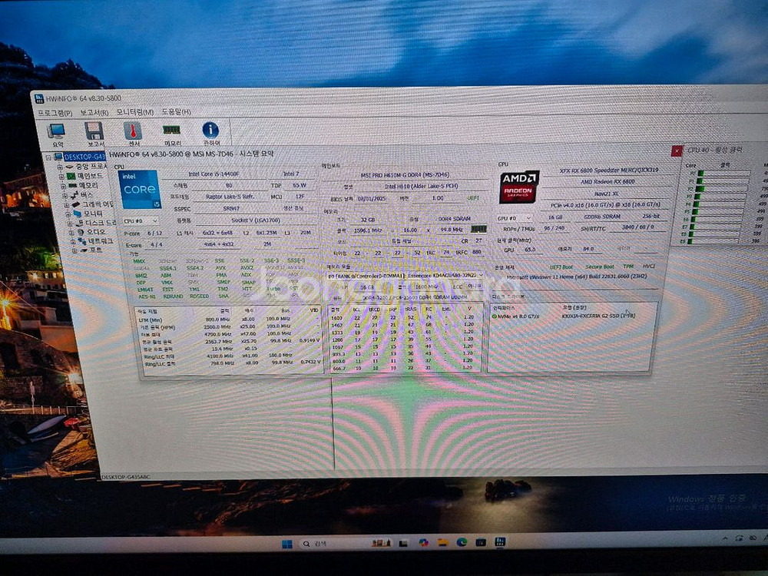Click the About blue info icon
768x576 pixels.
(210, 132)
